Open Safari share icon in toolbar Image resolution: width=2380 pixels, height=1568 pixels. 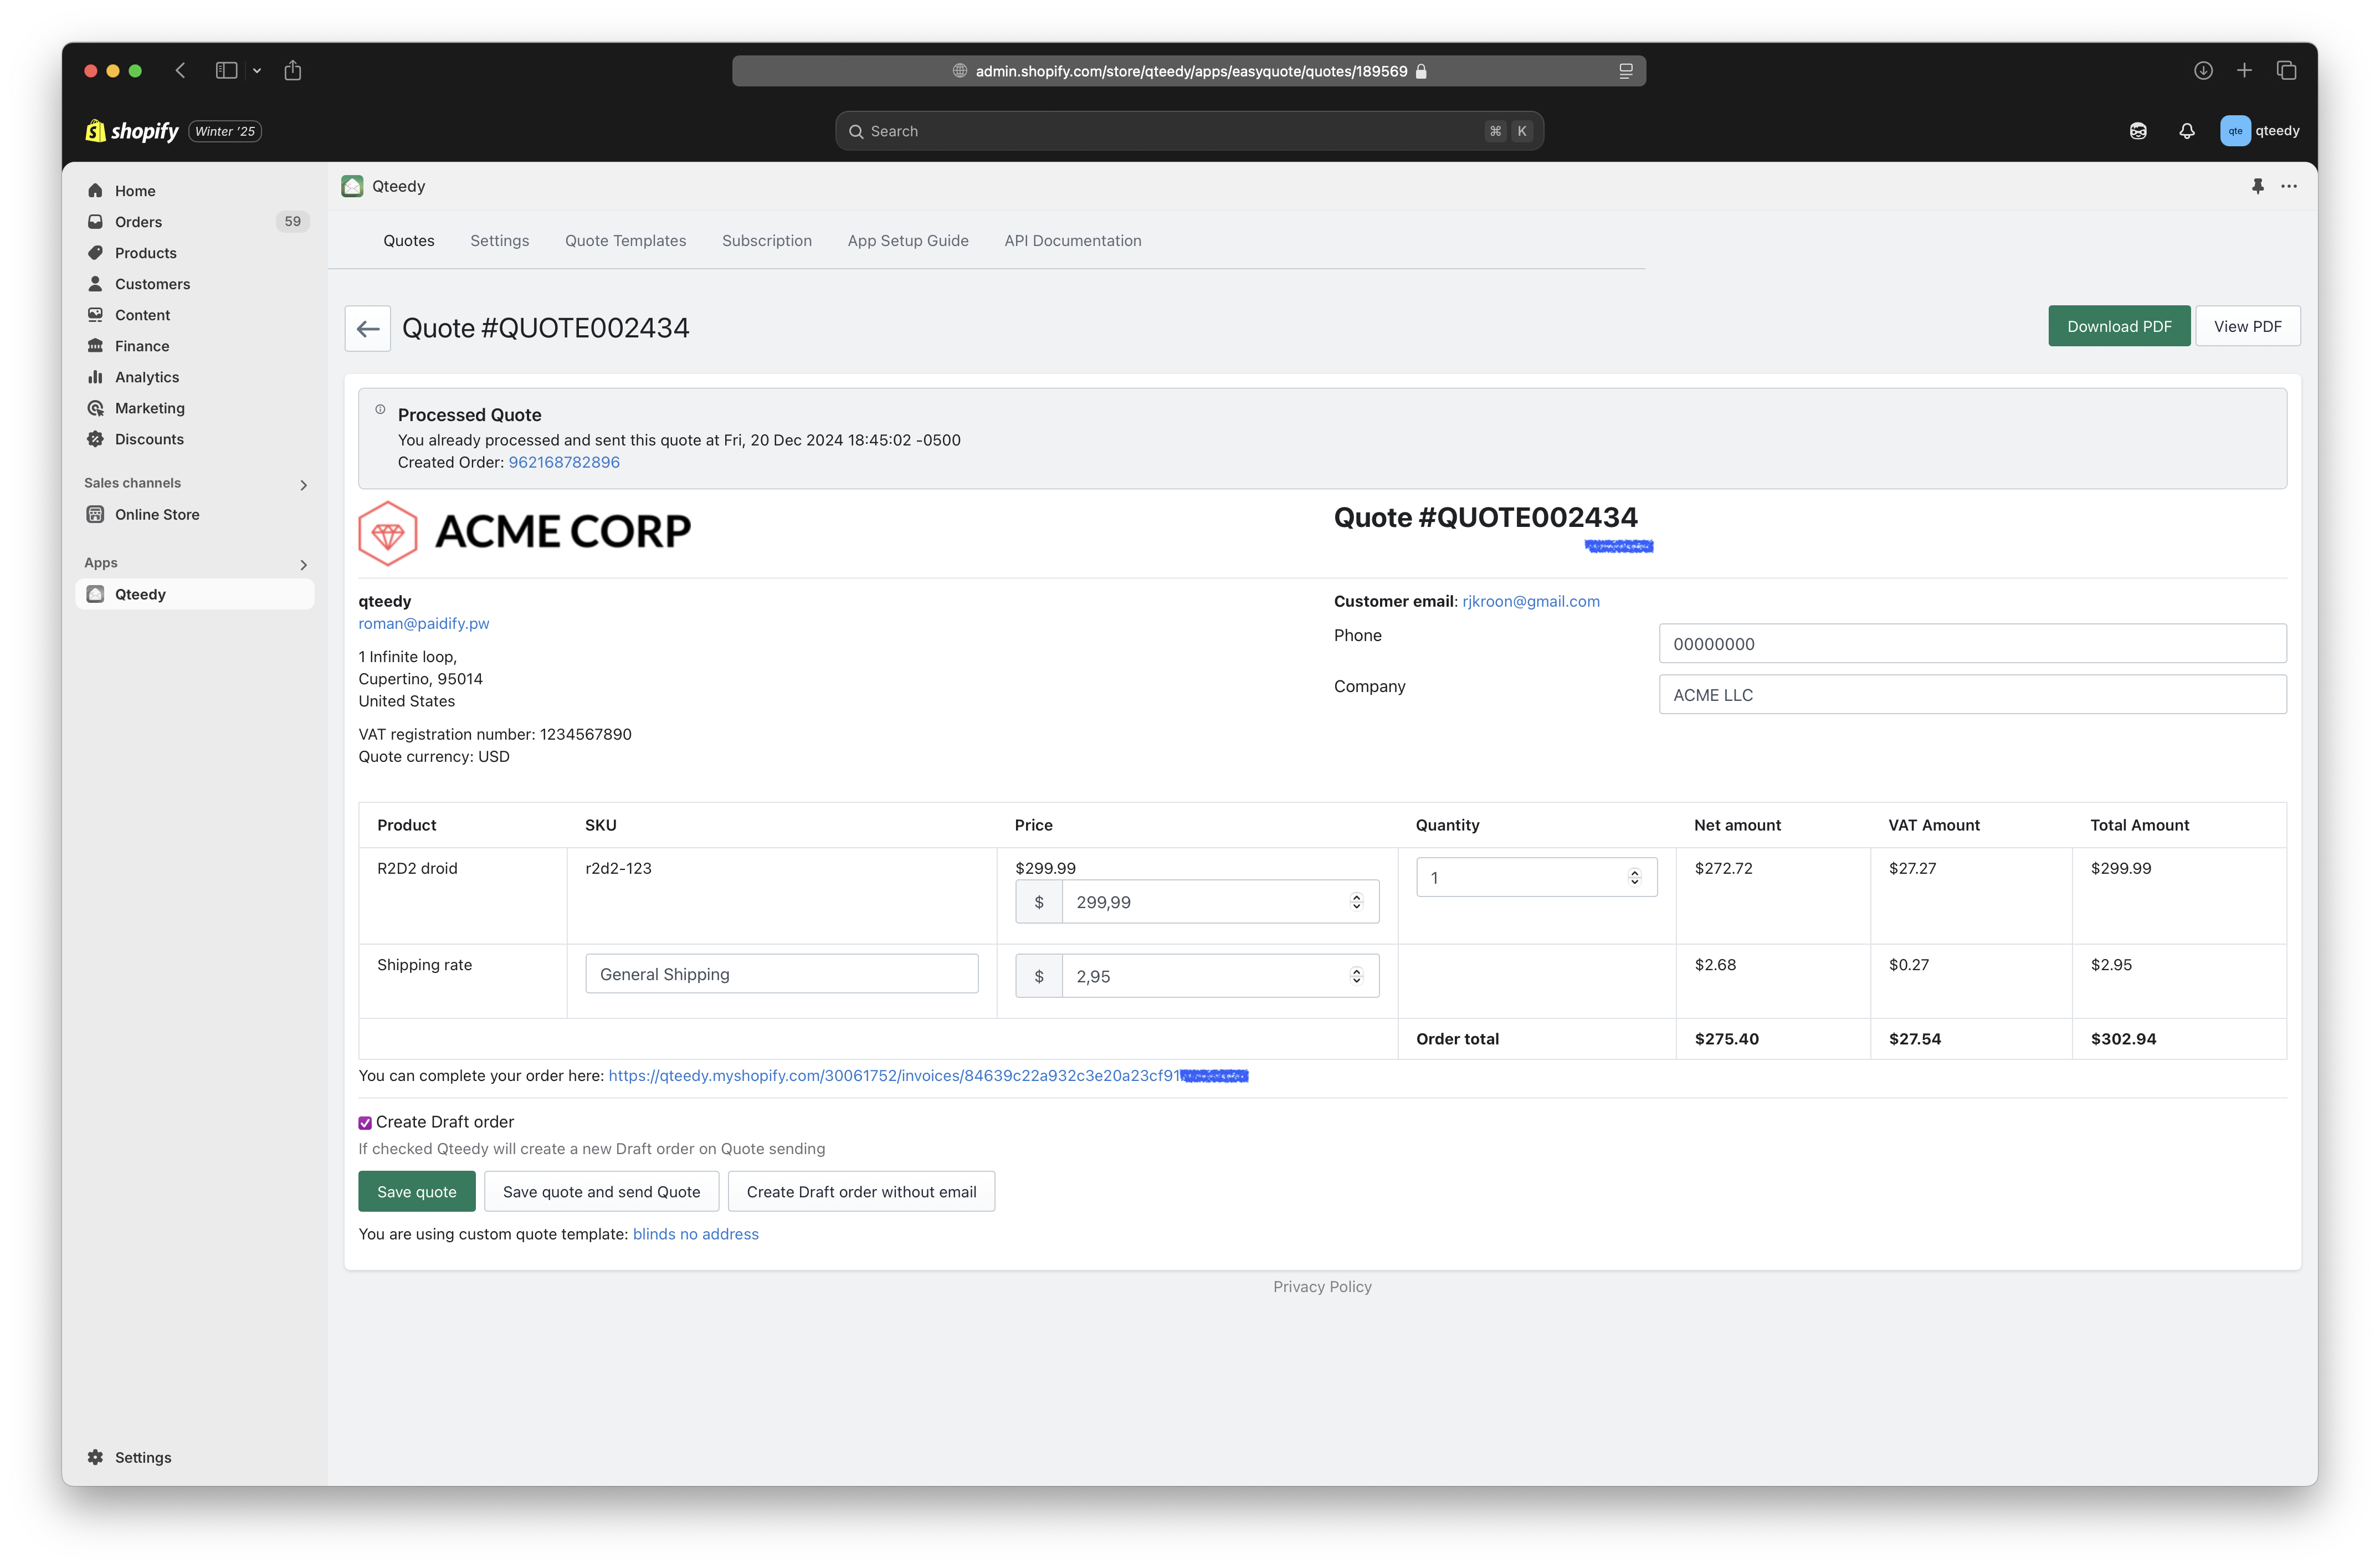click(x=292, y=71)
